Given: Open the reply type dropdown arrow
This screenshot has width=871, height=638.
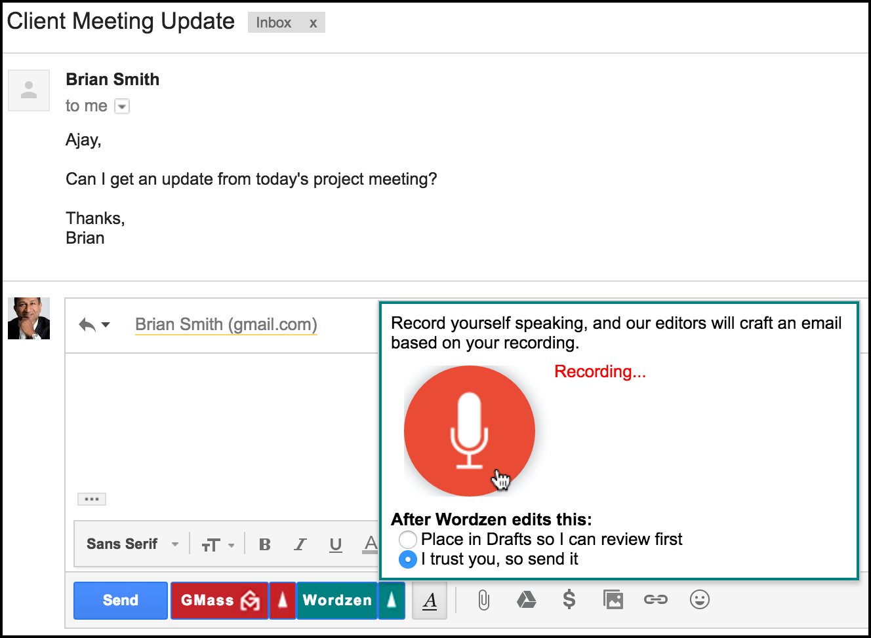Looking at the screenshot, I should [106, 325].
